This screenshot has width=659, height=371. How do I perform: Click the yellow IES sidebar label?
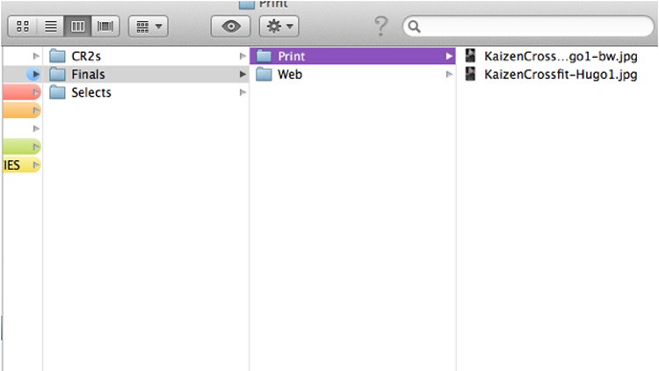click(x=19, y=165)
